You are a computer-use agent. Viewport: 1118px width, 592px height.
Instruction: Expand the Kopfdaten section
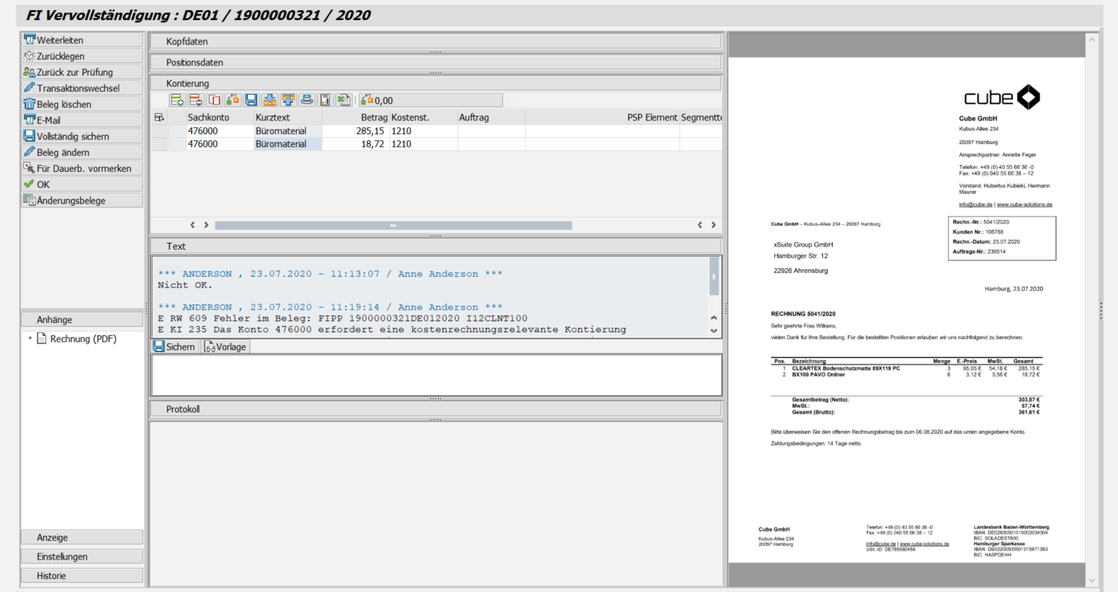pos(435,42)
